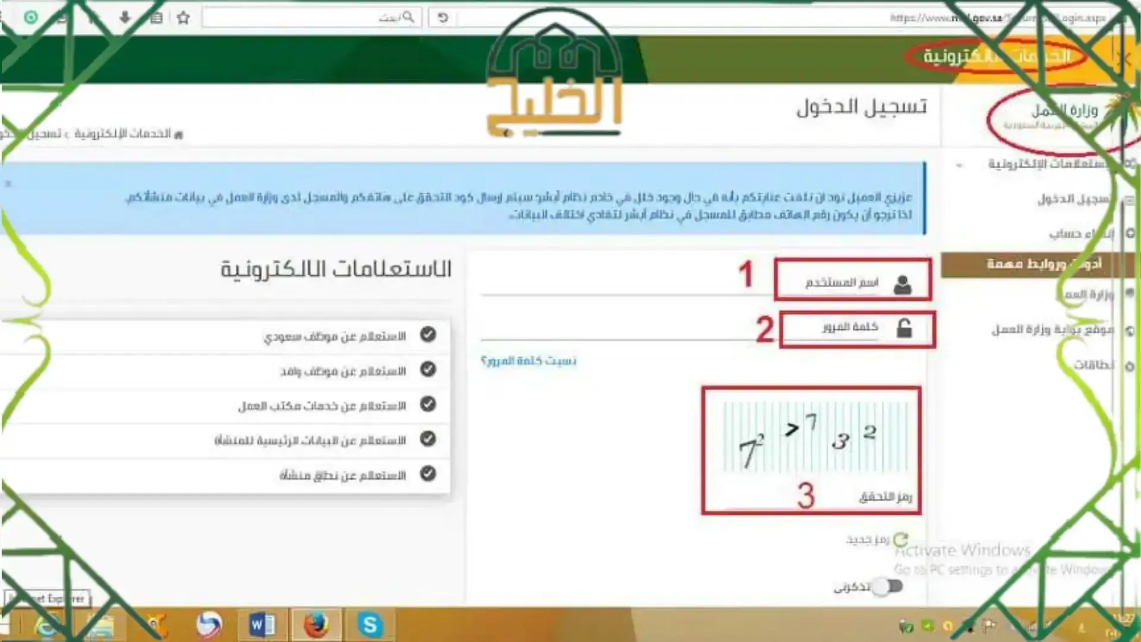
Task: Select الاستعلام عن نطاق منشأة row
Action: 226,475
